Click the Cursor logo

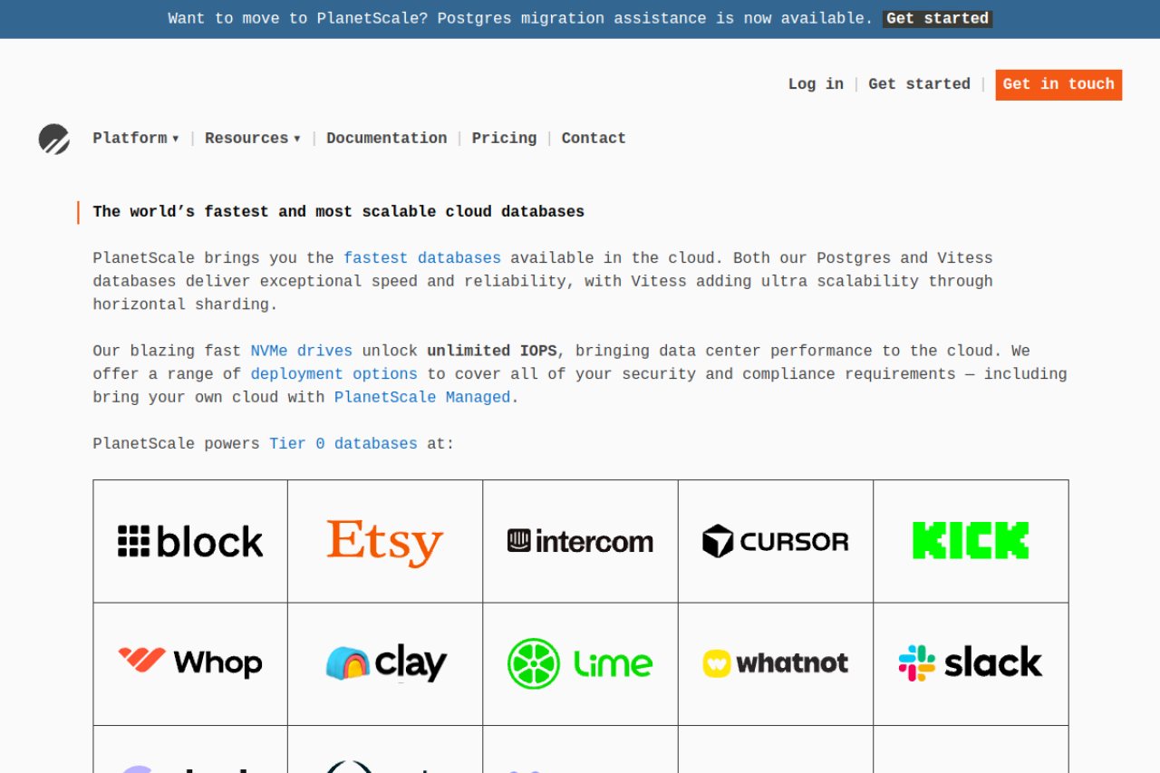(776, 542)
